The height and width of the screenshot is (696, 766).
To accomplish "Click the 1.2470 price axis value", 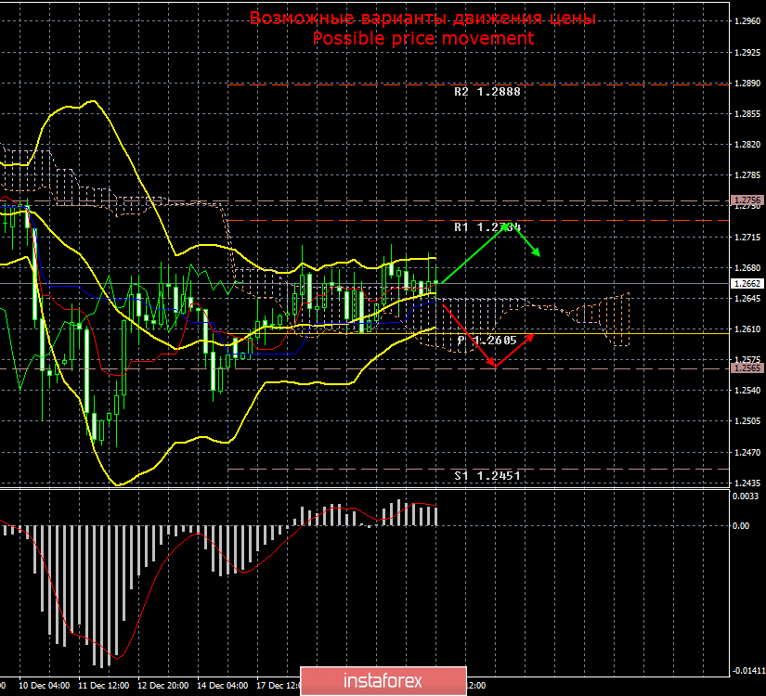I will click(747, 452).
